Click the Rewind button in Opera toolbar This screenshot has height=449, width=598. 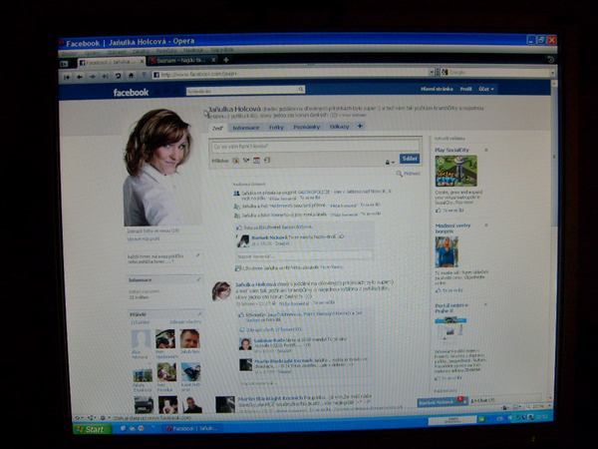coord(67,77)
